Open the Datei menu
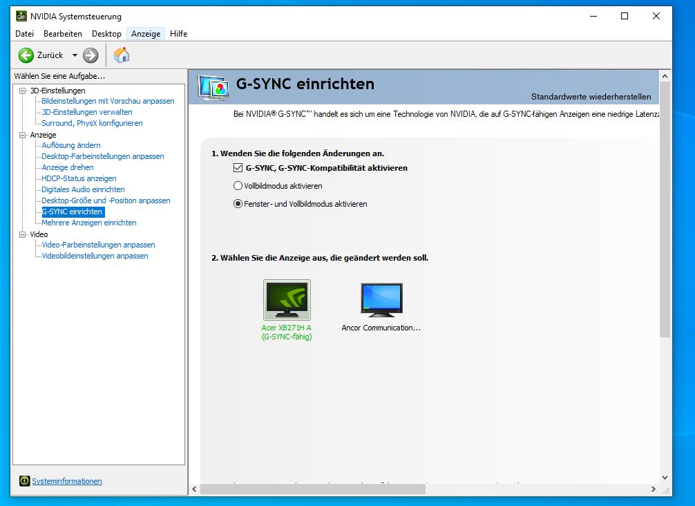695x506 pixels. coord(24,34)
